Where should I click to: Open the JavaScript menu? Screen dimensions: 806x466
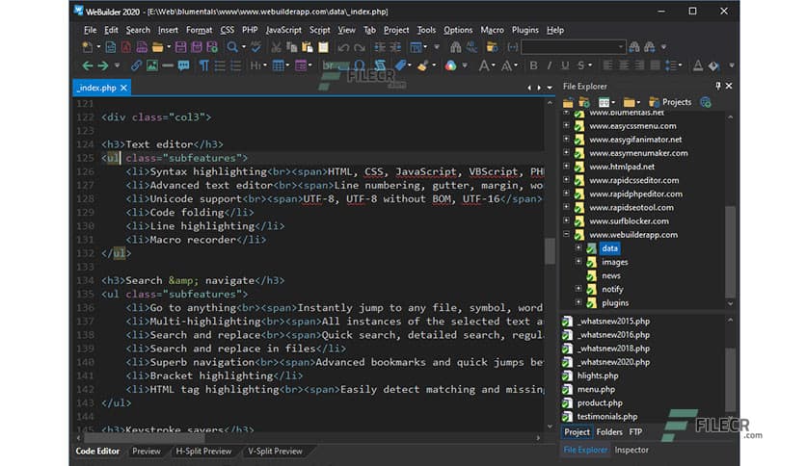pyautogui.click(x=283, y=30)
